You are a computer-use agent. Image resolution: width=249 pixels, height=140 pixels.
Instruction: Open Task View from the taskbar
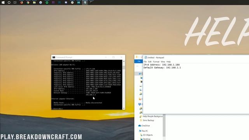tap(15, 2)
